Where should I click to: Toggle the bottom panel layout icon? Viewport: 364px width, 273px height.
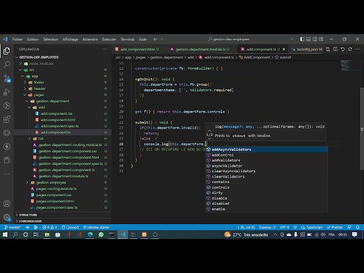[x=308, y=39]
